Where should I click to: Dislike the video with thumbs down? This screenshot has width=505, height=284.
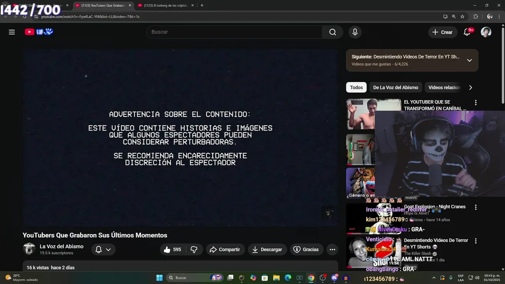click(x=194, y=249)
